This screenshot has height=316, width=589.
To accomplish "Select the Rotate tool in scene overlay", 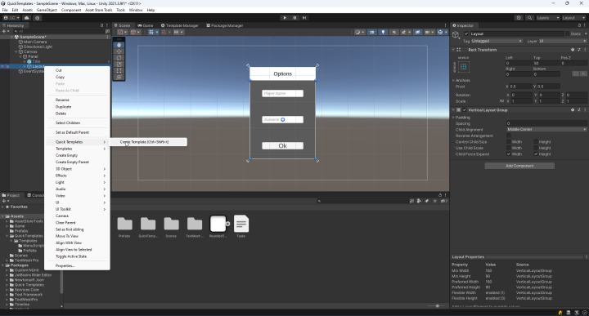I will click(x=119, y=58).
